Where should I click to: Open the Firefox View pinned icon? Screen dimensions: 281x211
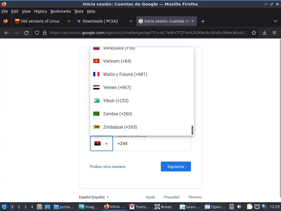pos(5,21)
